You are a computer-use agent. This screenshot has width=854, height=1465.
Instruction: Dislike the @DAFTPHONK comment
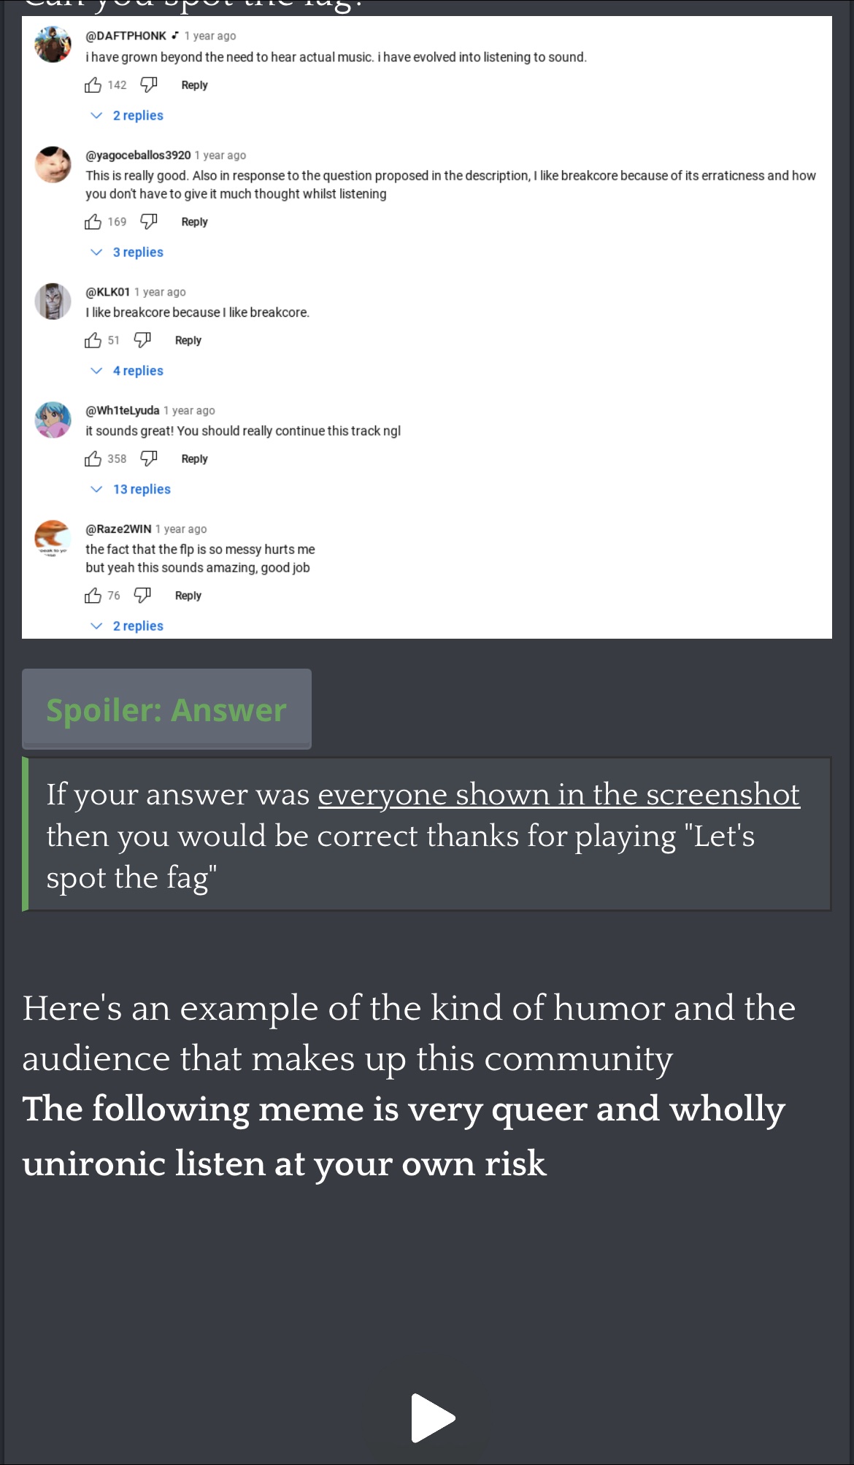[149, 85]
